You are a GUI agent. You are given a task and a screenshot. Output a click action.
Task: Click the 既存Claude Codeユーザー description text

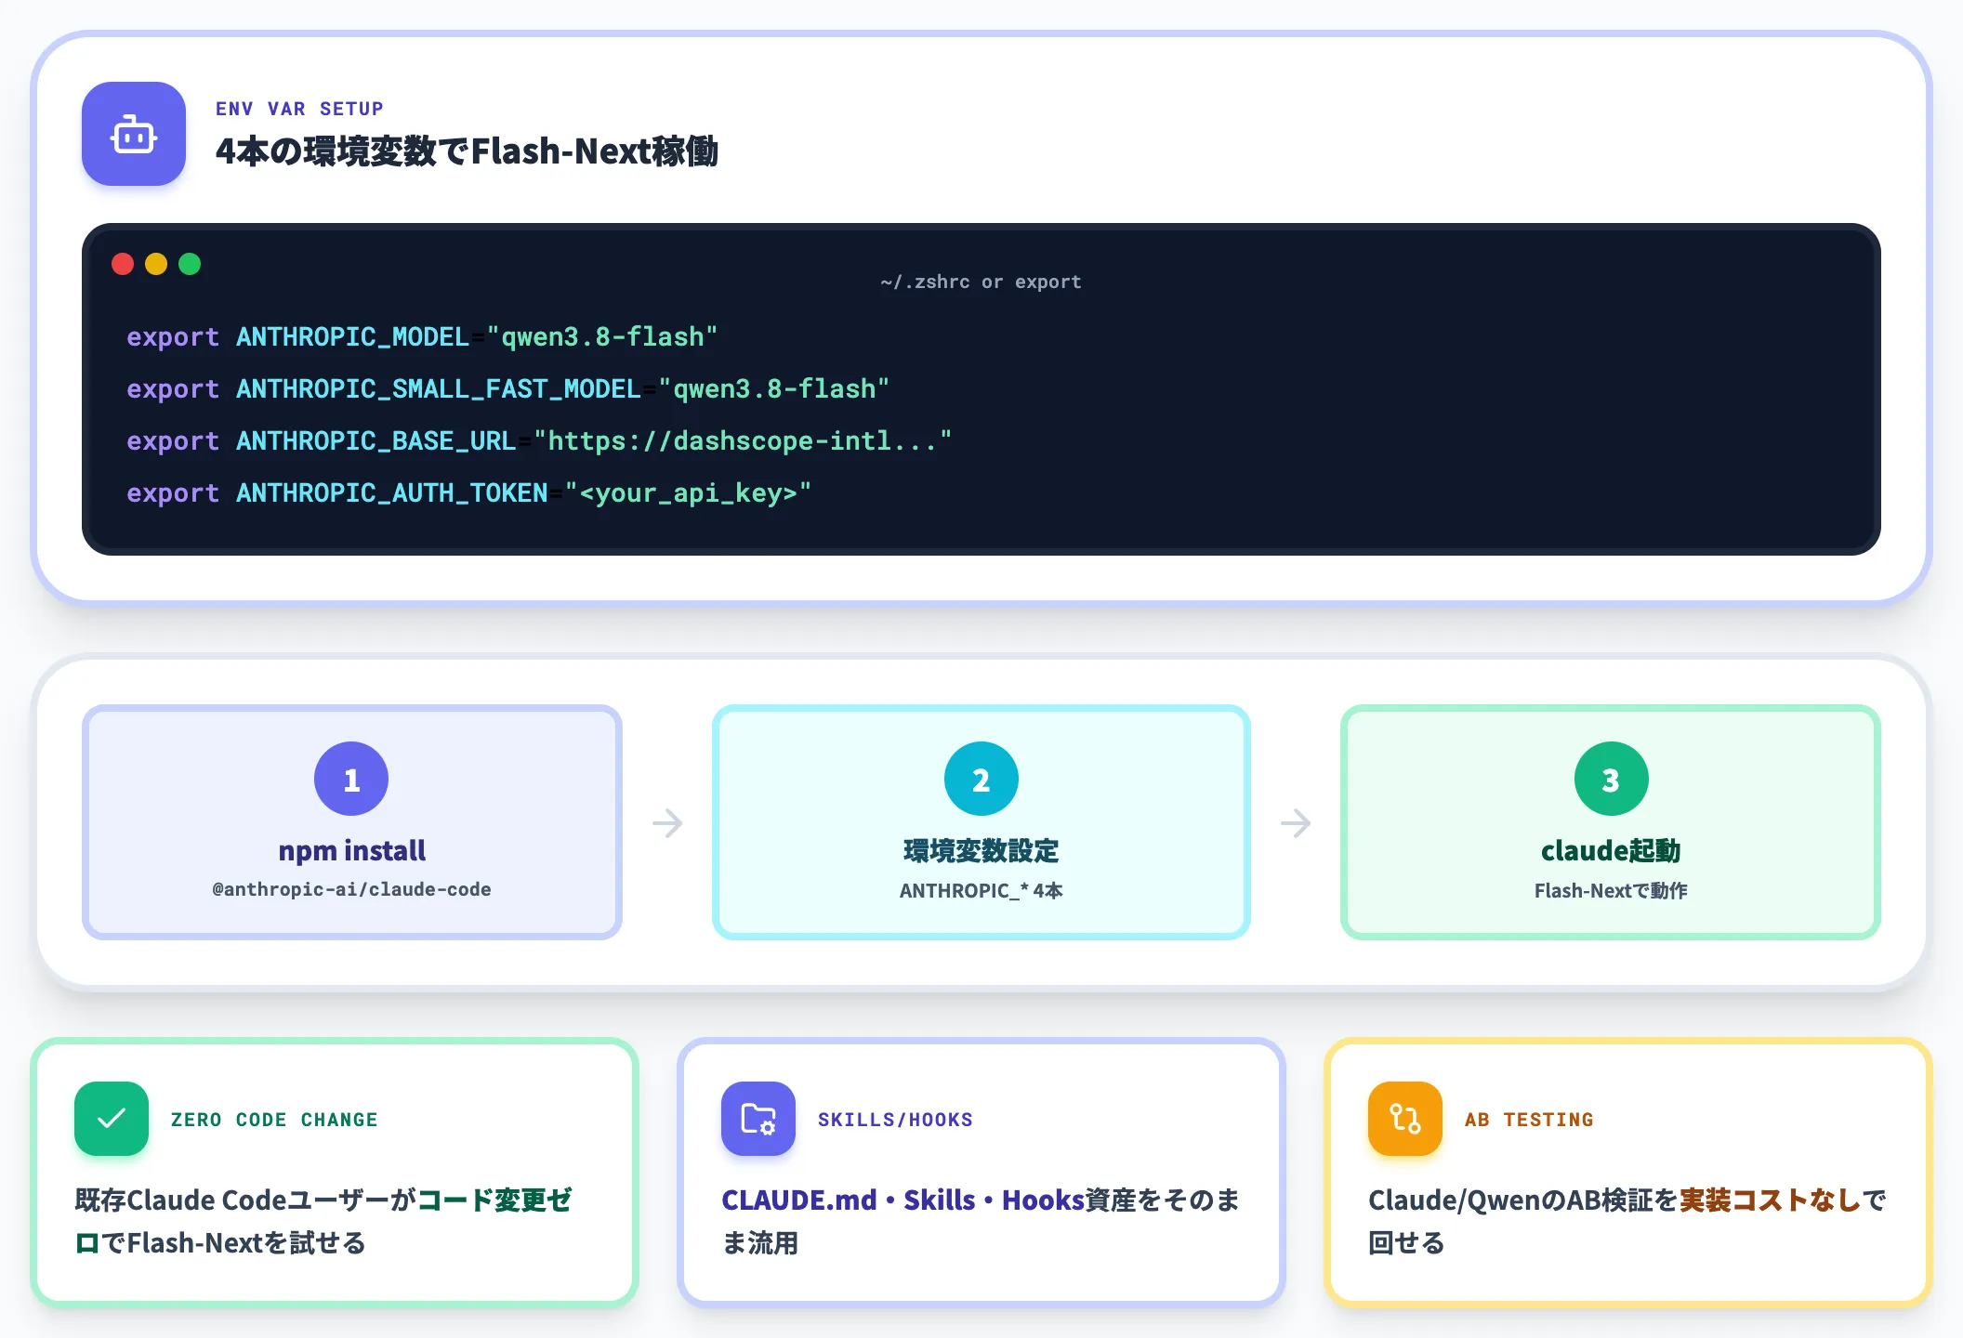[323, 1221]
